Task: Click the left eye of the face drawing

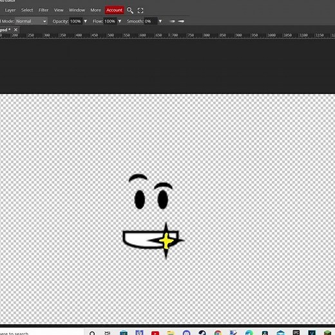Action: click(140, 199)
